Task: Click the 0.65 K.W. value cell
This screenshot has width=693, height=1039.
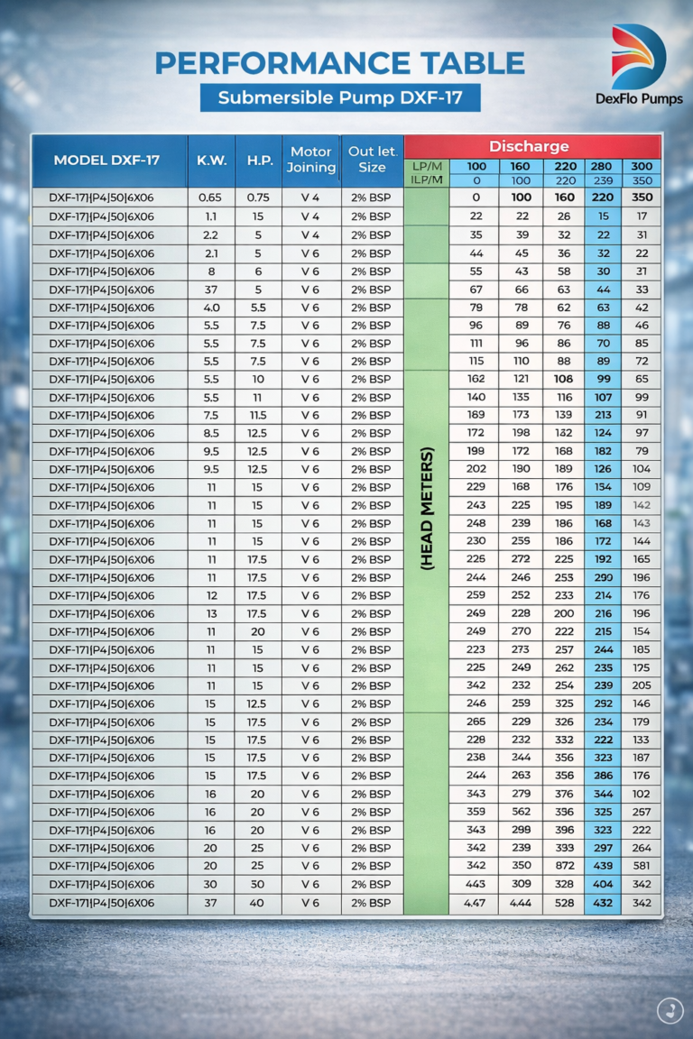Action: (211, 197)
